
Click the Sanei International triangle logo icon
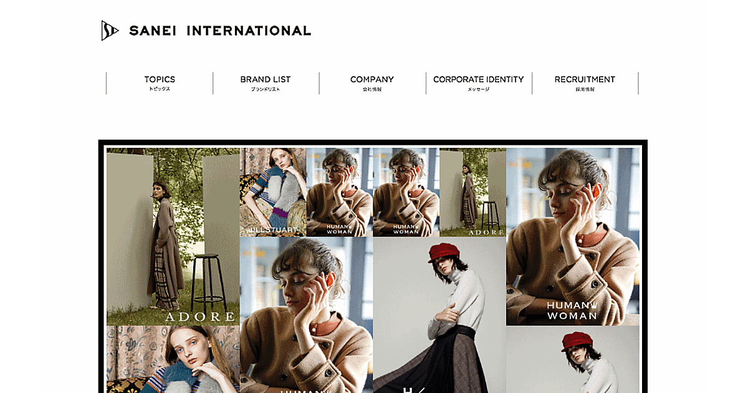click(x=110, y=31)
